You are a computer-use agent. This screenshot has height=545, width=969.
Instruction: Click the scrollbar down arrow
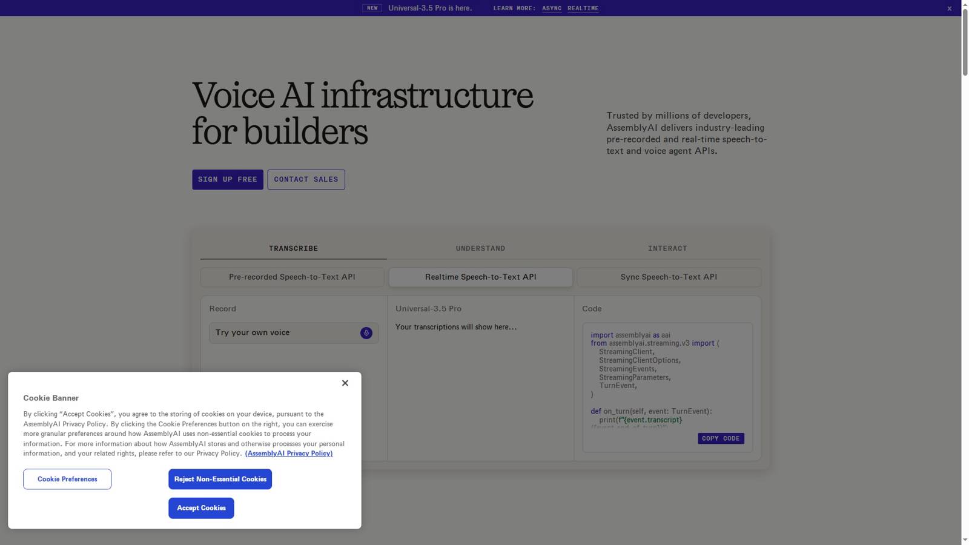click(965, 540)
